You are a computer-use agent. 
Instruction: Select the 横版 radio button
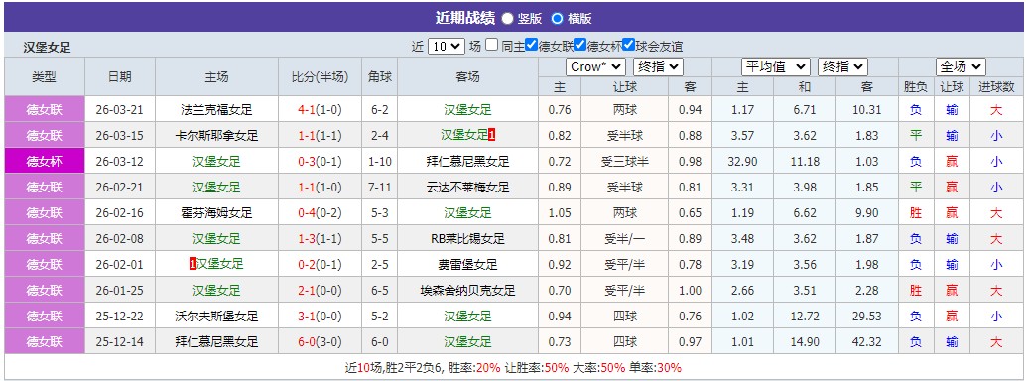coord(557,18)
